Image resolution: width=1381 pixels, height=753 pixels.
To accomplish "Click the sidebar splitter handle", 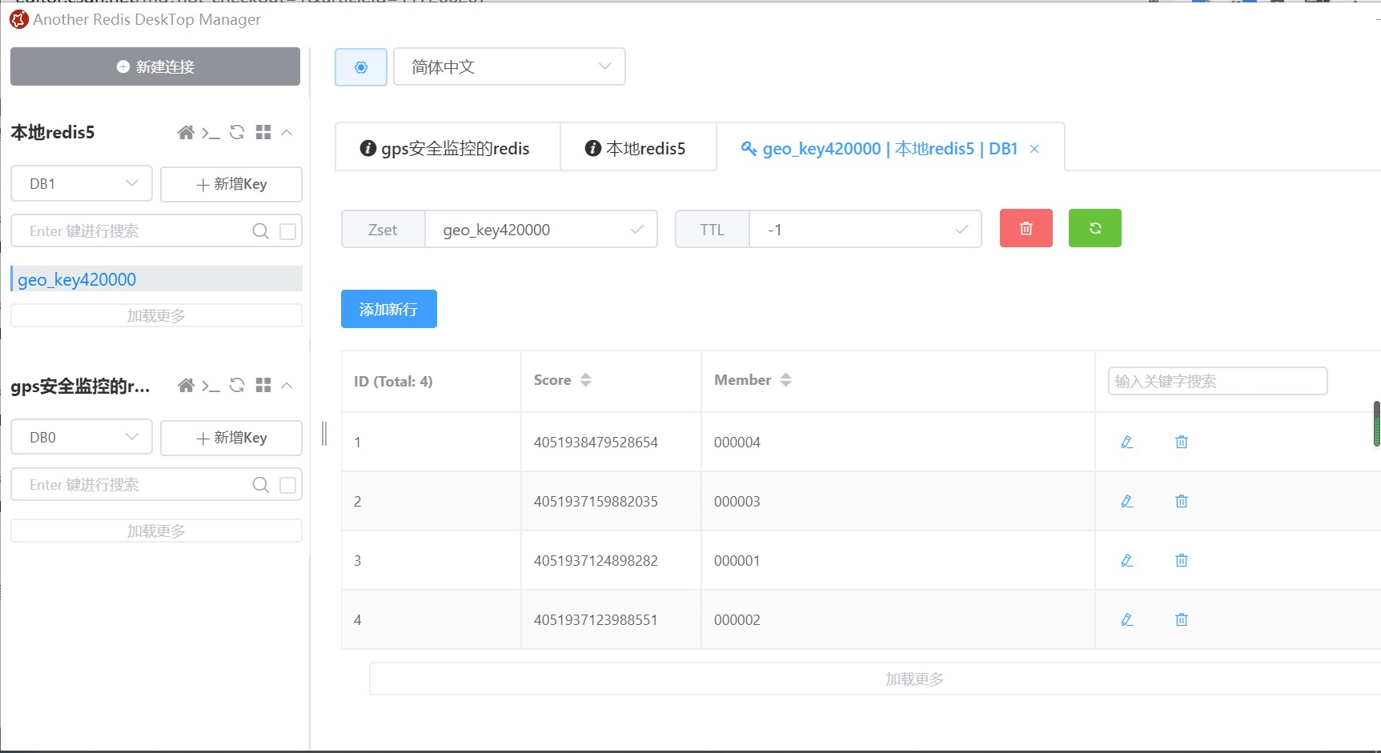I will pyautogui.click(x=324, y=433).
